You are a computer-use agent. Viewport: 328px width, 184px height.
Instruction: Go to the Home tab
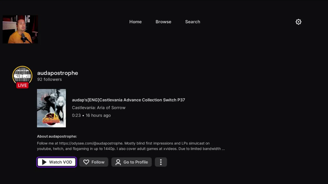[x=135, y=22]
